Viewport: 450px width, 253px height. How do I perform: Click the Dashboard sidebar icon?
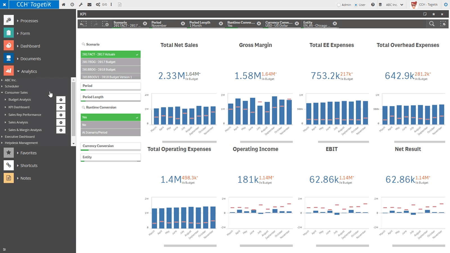(9, 46)
